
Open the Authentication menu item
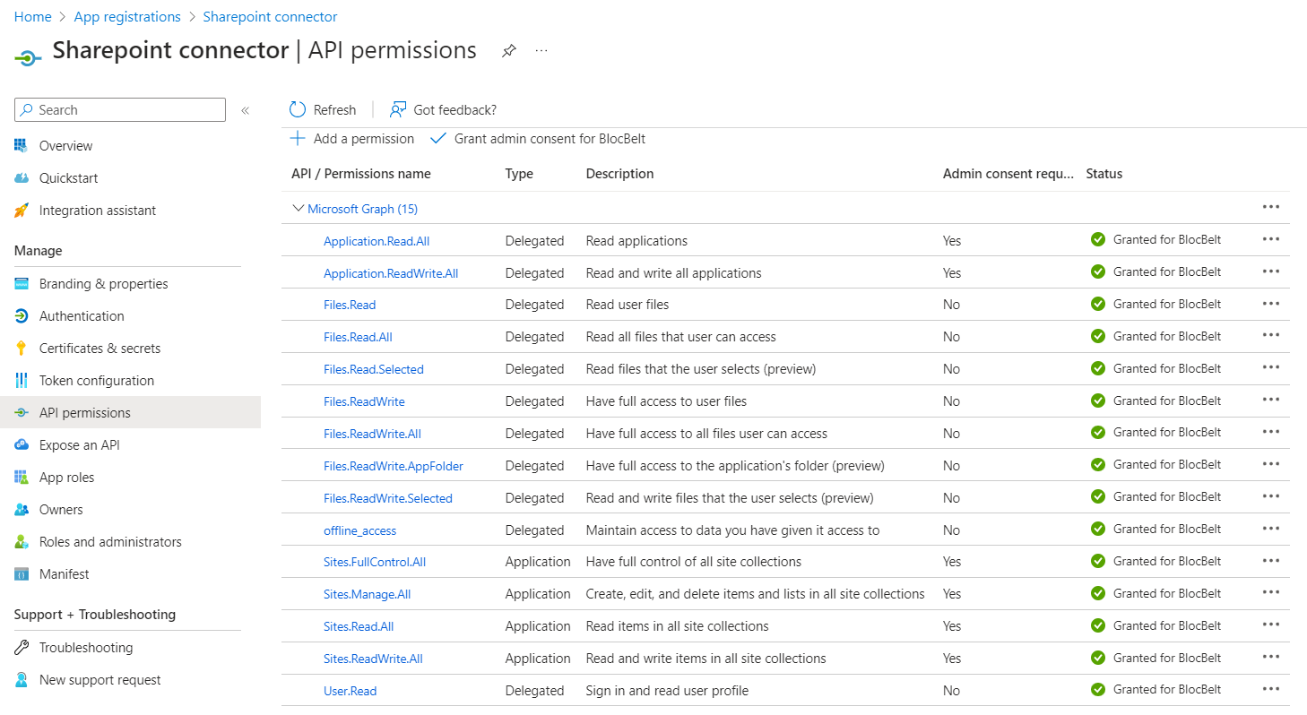pyautogui.click(x=82, y=316)
